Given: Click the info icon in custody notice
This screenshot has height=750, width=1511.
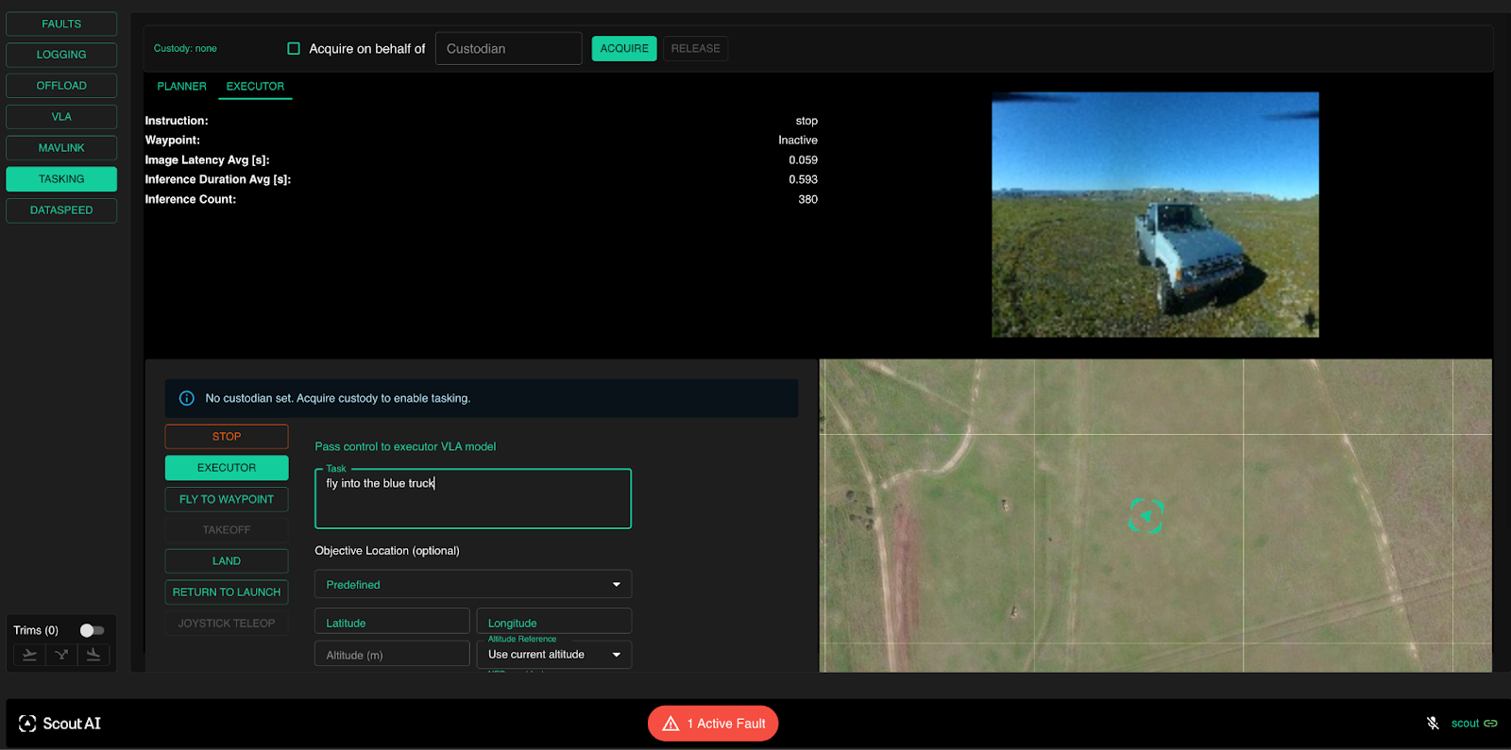Looking at the screenshot, I should pos(187,398).
